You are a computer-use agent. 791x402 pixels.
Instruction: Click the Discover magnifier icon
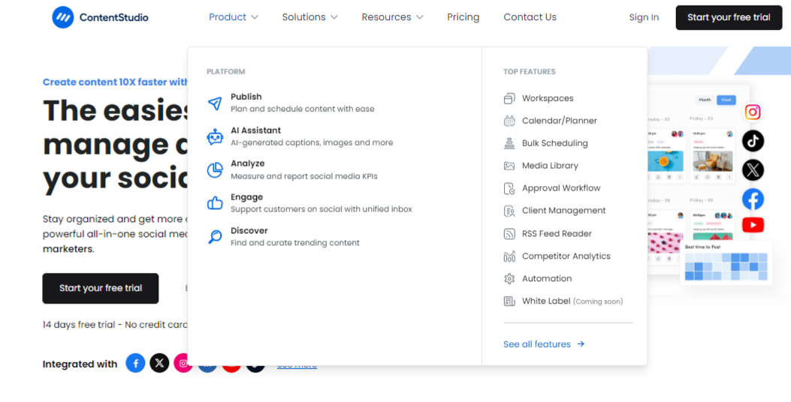(215, 237)
